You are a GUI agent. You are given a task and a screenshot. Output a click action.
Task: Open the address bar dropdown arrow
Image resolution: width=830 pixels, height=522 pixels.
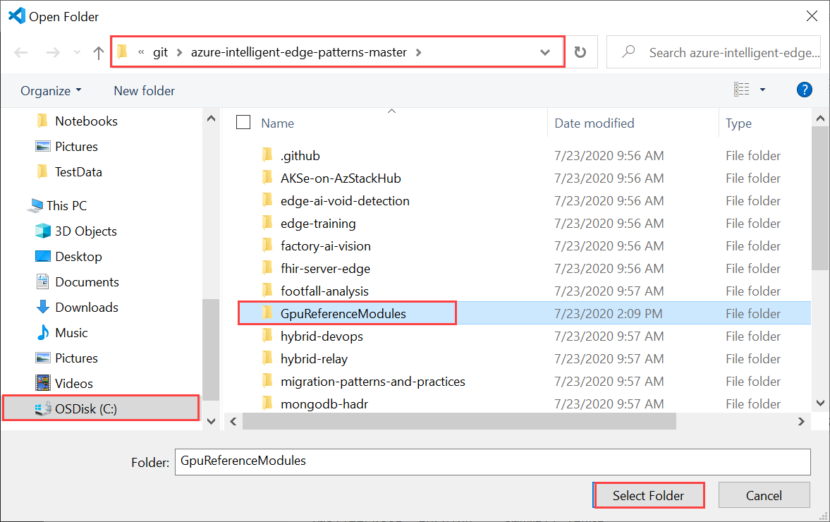pyautogui.click(x=544, y=51)
